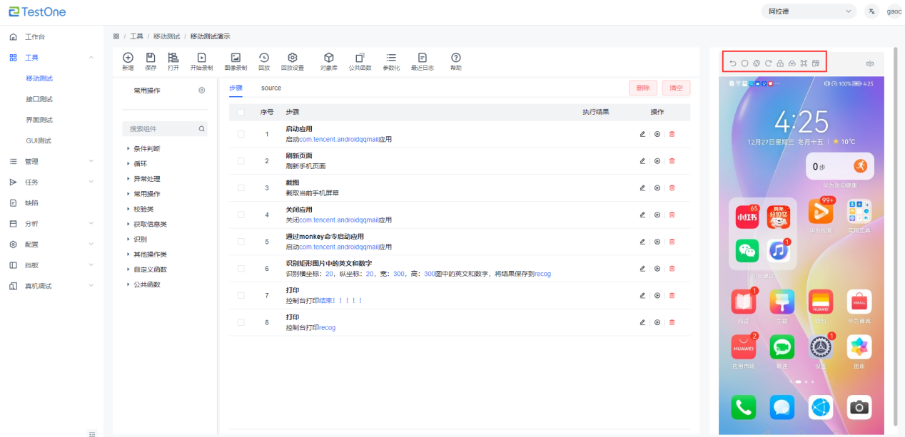Expand the 校验类 component group
The image size is (905, 437).
[128, 209]
